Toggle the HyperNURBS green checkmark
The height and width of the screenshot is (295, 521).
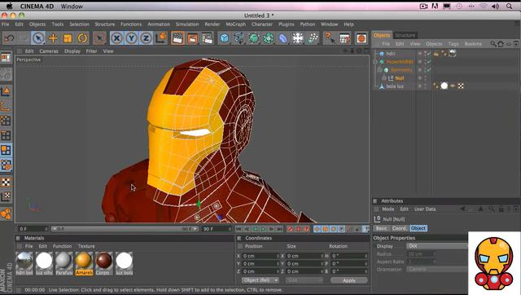pos(429,62)
